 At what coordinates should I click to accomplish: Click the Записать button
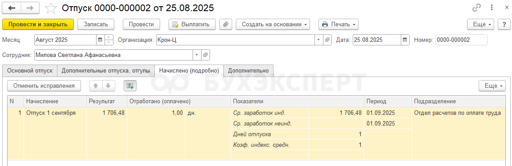click(95, 24)
